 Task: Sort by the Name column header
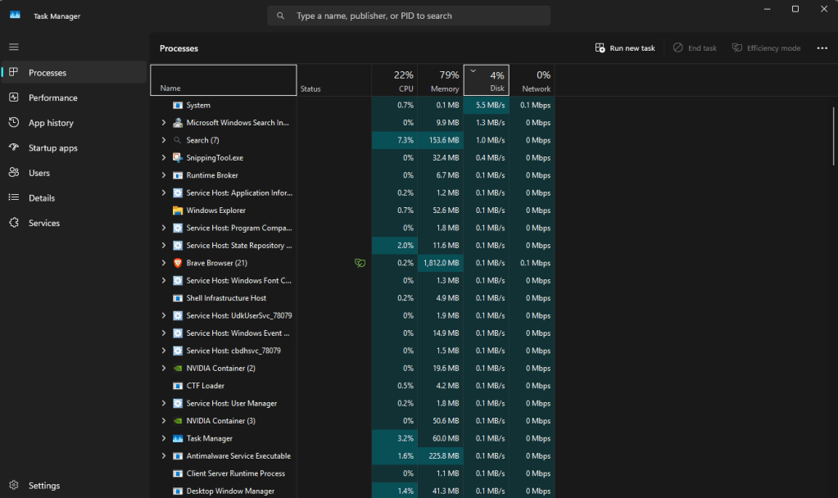(224, 80)
